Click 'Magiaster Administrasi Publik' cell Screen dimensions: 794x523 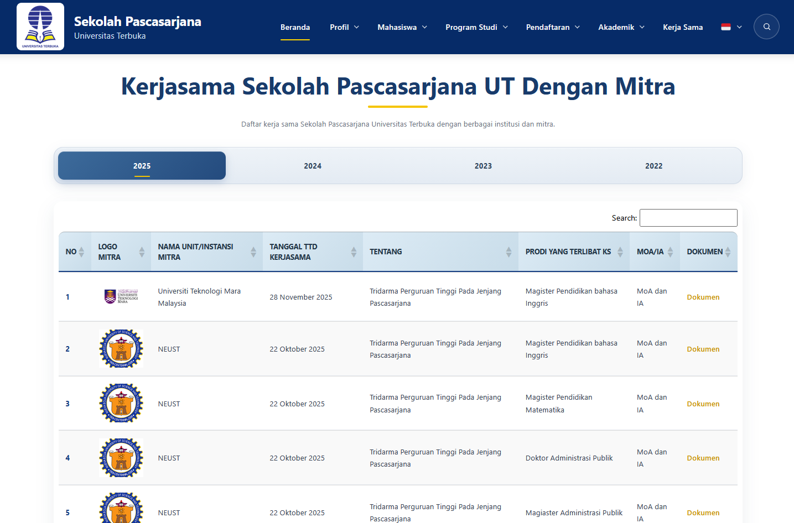coord(574,512)
